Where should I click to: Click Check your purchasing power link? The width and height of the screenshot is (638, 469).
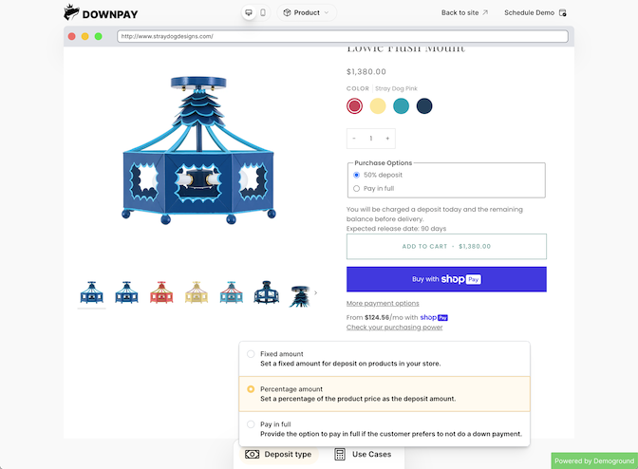pos(394,327)
